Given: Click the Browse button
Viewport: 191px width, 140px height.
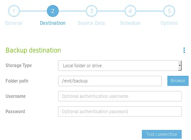Looking at the screenshot, I should [x=178, y=81].
